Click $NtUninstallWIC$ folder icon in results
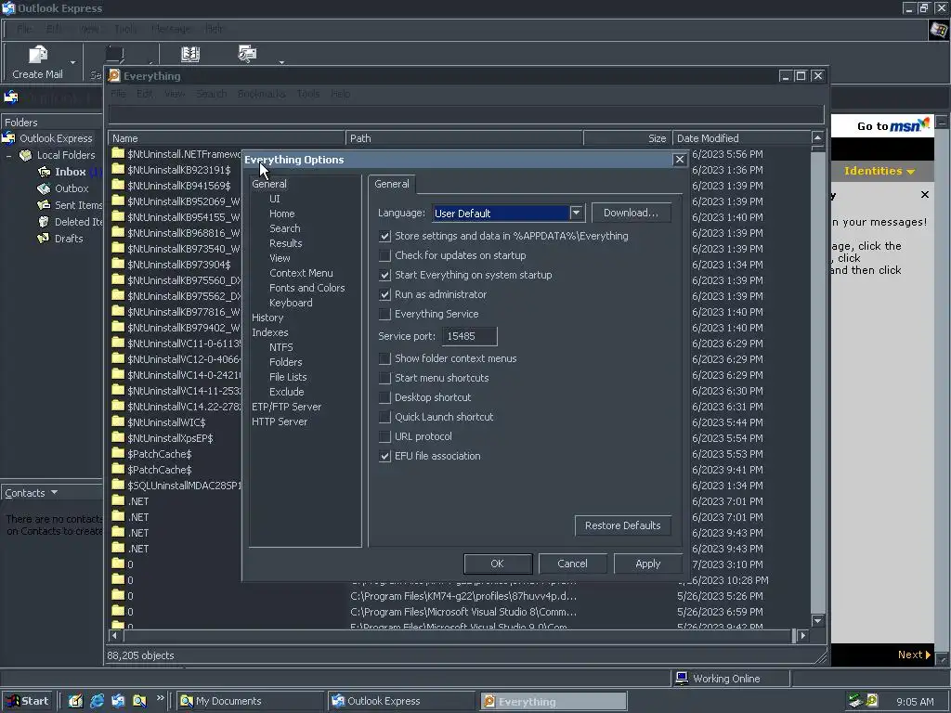 point(118,421)
